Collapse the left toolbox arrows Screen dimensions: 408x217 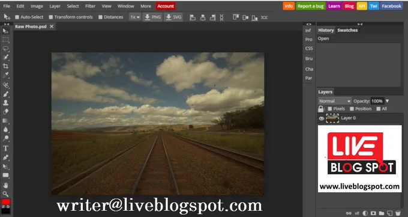pyautogui.click(x=7, y=24)
